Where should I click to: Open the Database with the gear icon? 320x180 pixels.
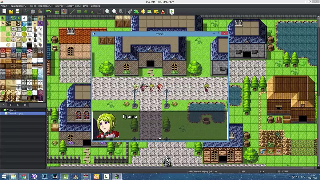[x=129, y=11]
